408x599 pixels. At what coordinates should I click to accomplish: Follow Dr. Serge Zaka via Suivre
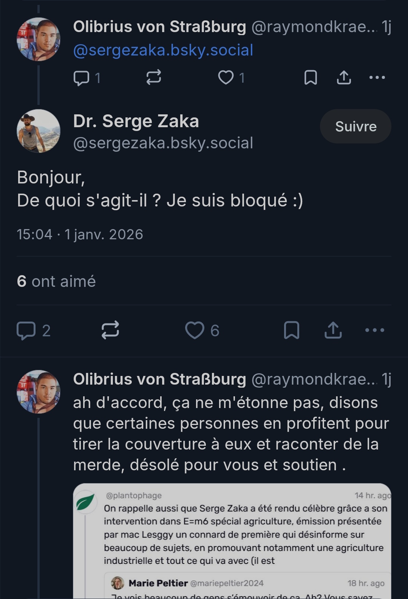[x=355, y=126]
